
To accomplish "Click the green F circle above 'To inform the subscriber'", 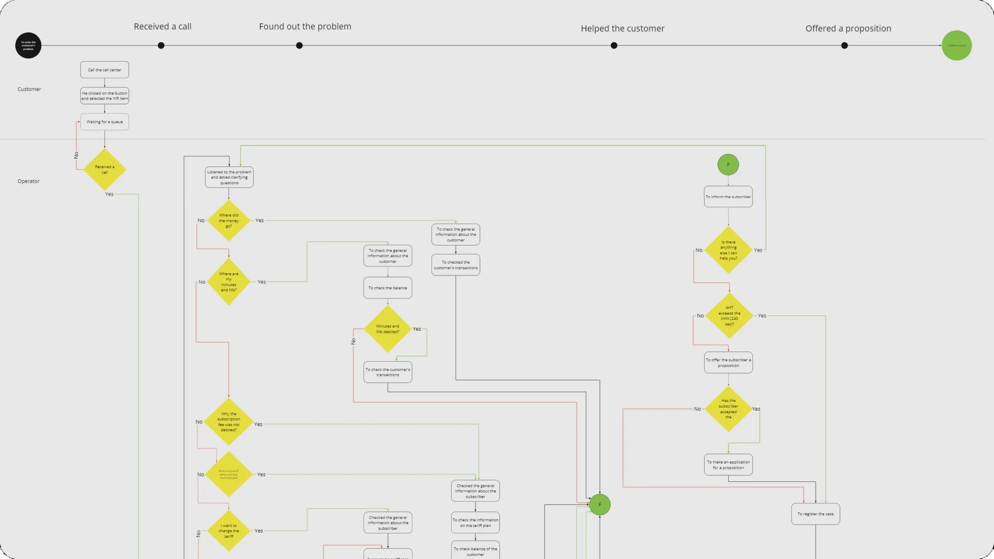I will tap(728, 164).
